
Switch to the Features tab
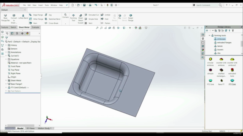(5, 27)
